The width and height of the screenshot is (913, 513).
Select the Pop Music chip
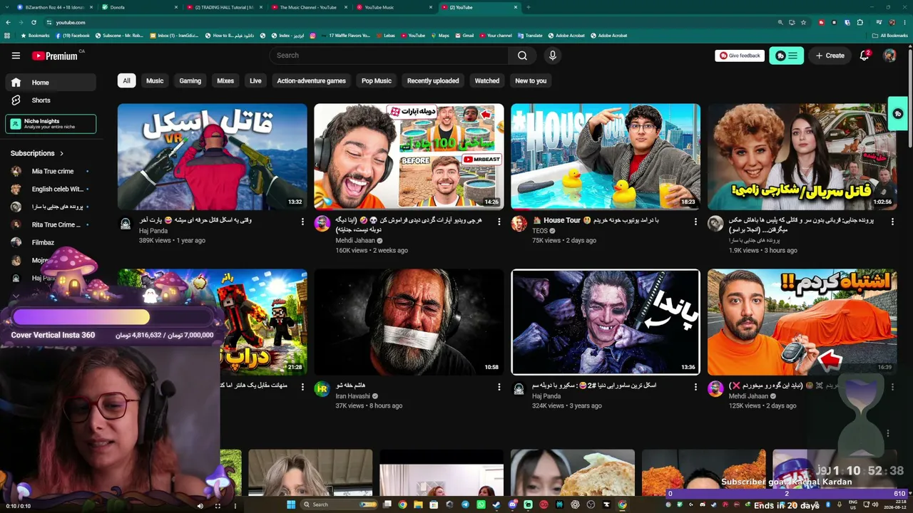click(x=377, y=81)
